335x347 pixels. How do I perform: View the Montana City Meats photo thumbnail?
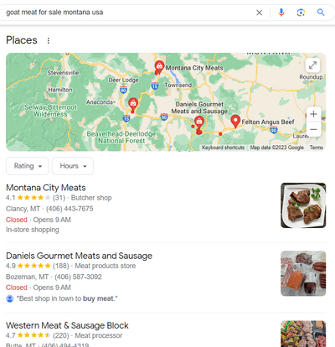303,205
